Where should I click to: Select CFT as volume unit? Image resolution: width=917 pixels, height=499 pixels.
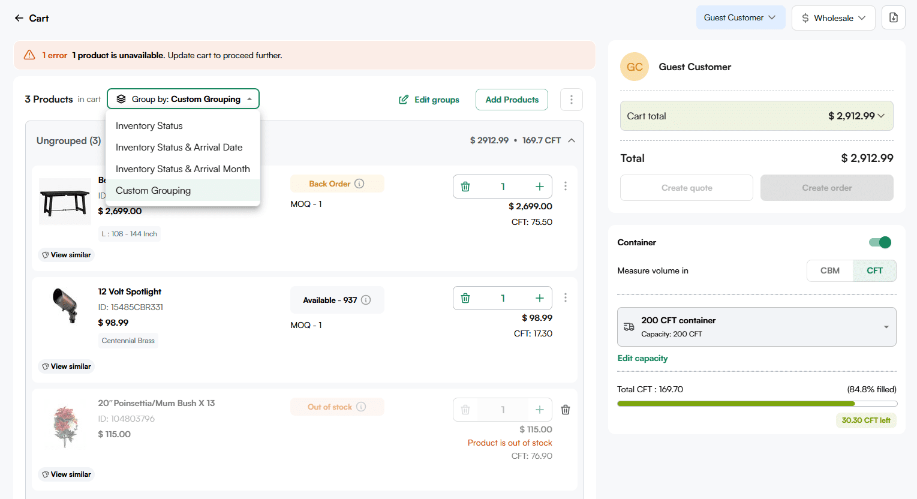pyautogui.click(x=874, y=270)
